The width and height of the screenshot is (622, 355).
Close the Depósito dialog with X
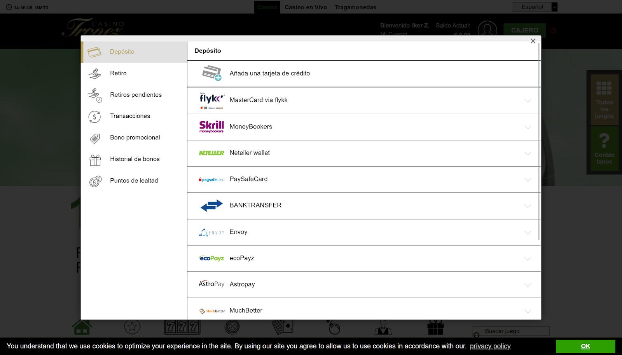(533, 41)
